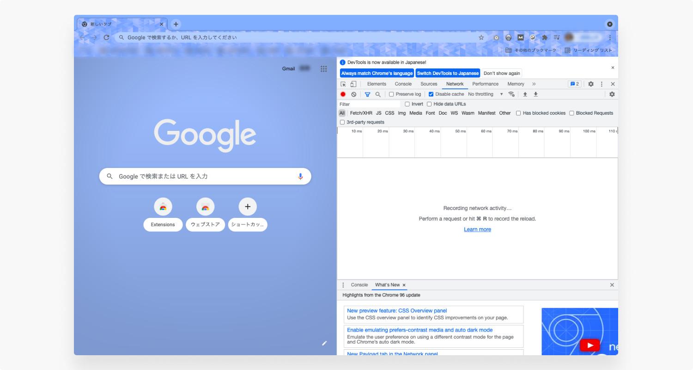Open the Memory tab
Screen dimensions: 693x370
click(x=516, y=84)
